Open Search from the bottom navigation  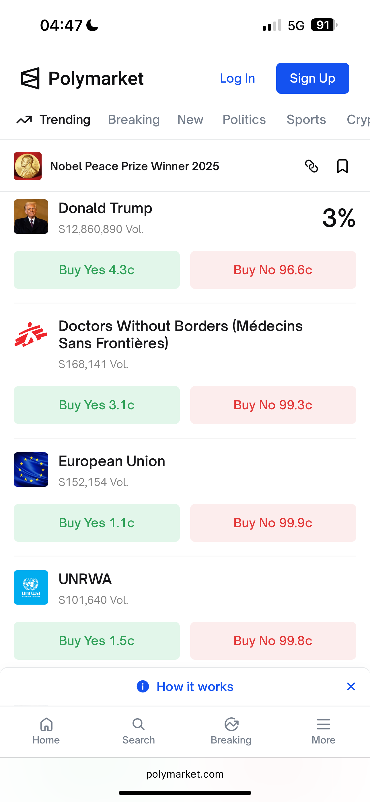(x=138, y=731)
